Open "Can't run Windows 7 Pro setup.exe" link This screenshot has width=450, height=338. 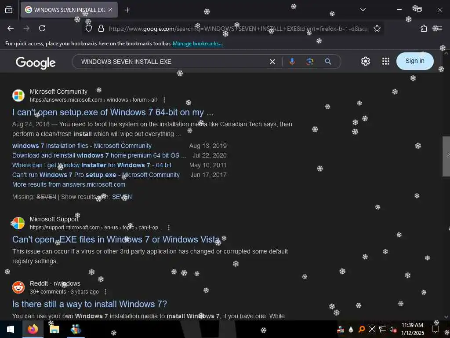click(x=96, y=175)
